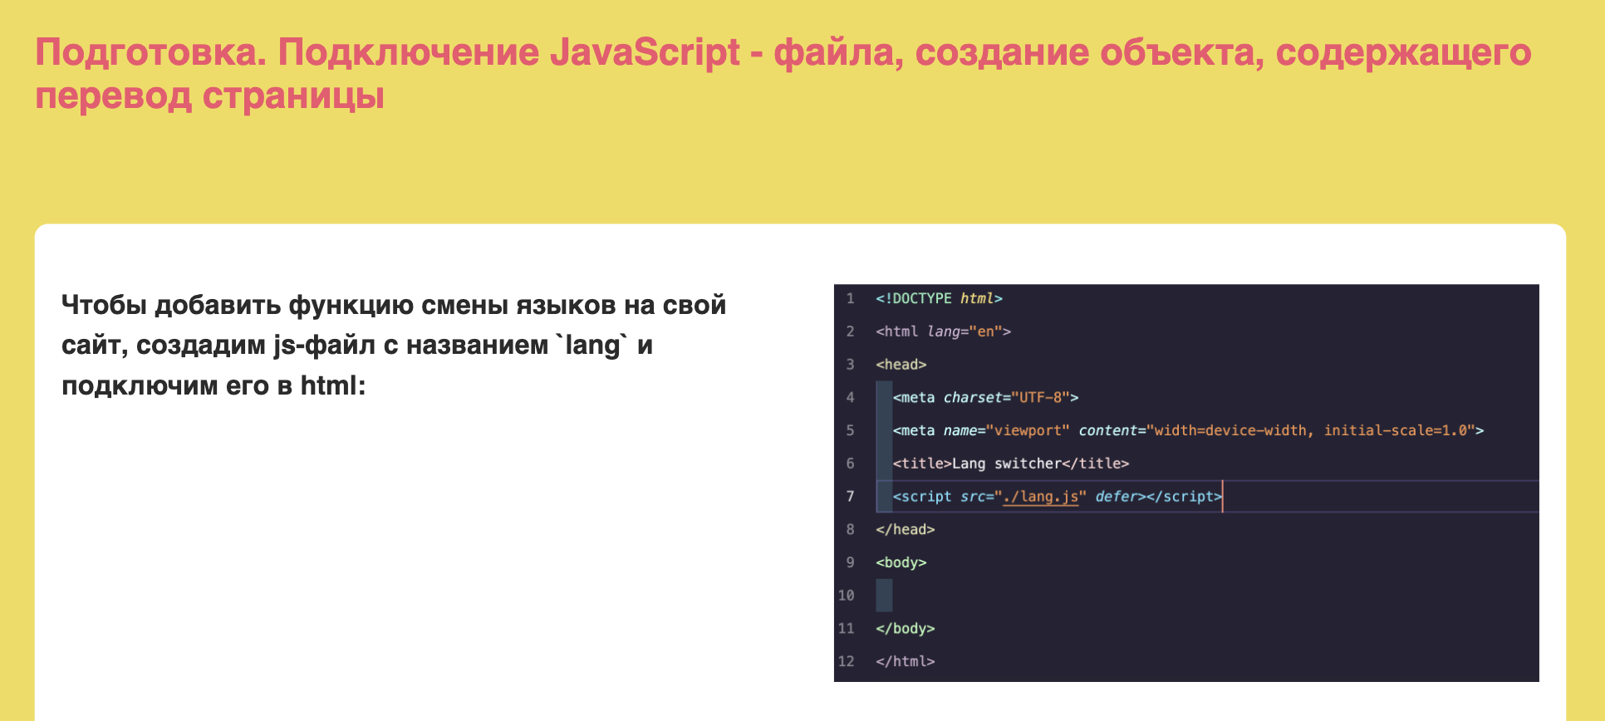
Task: Click the "viewport" name value in meta tag
Action: point(1027,430)
